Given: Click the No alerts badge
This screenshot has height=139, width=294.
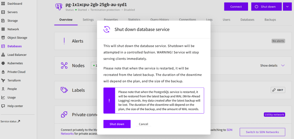Looking at the screenshot, I should click(278, 41).
